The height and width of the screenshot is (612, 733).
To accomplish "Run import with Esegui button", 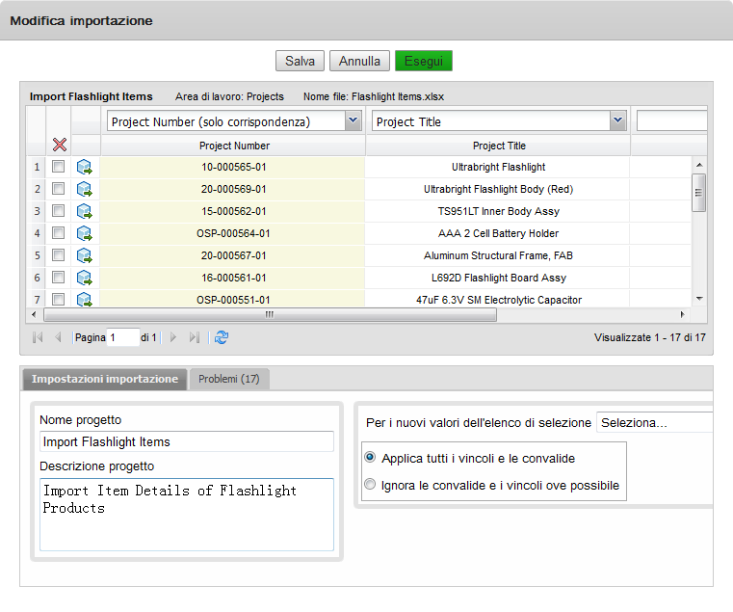I will (424, 61).
